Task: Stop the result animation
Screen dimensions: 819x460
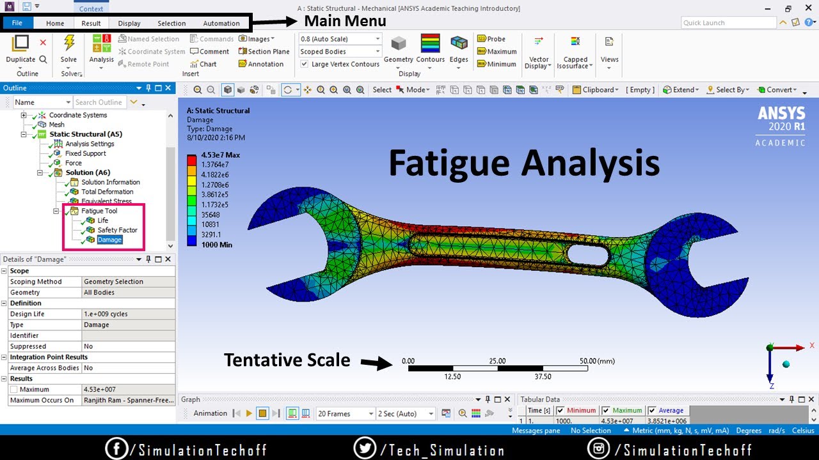Action: pos(262,414)
